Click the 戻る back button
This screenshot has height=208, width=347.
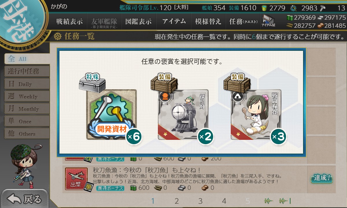click(25, 199)
